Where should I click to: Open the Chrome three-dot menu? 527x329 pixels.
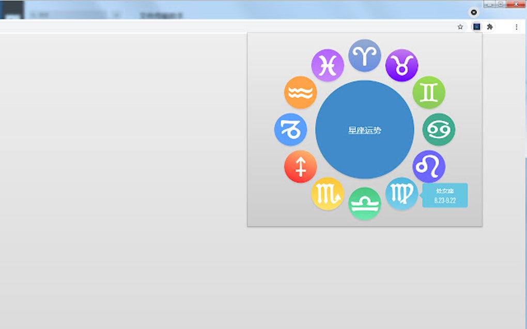(517, 26)
